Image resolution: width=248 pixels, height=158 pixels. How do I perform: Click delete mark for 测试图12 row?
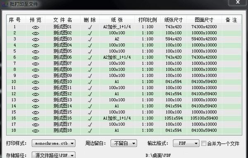point(90,94)
